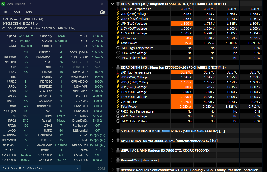Click the PowerDown value Disabled

pos(61,145)
